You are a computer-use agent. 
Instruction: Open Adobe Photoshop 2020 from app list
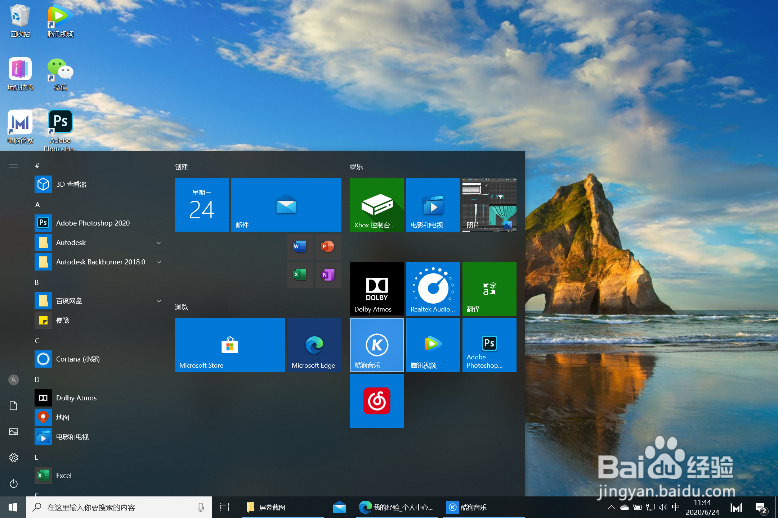93,223
